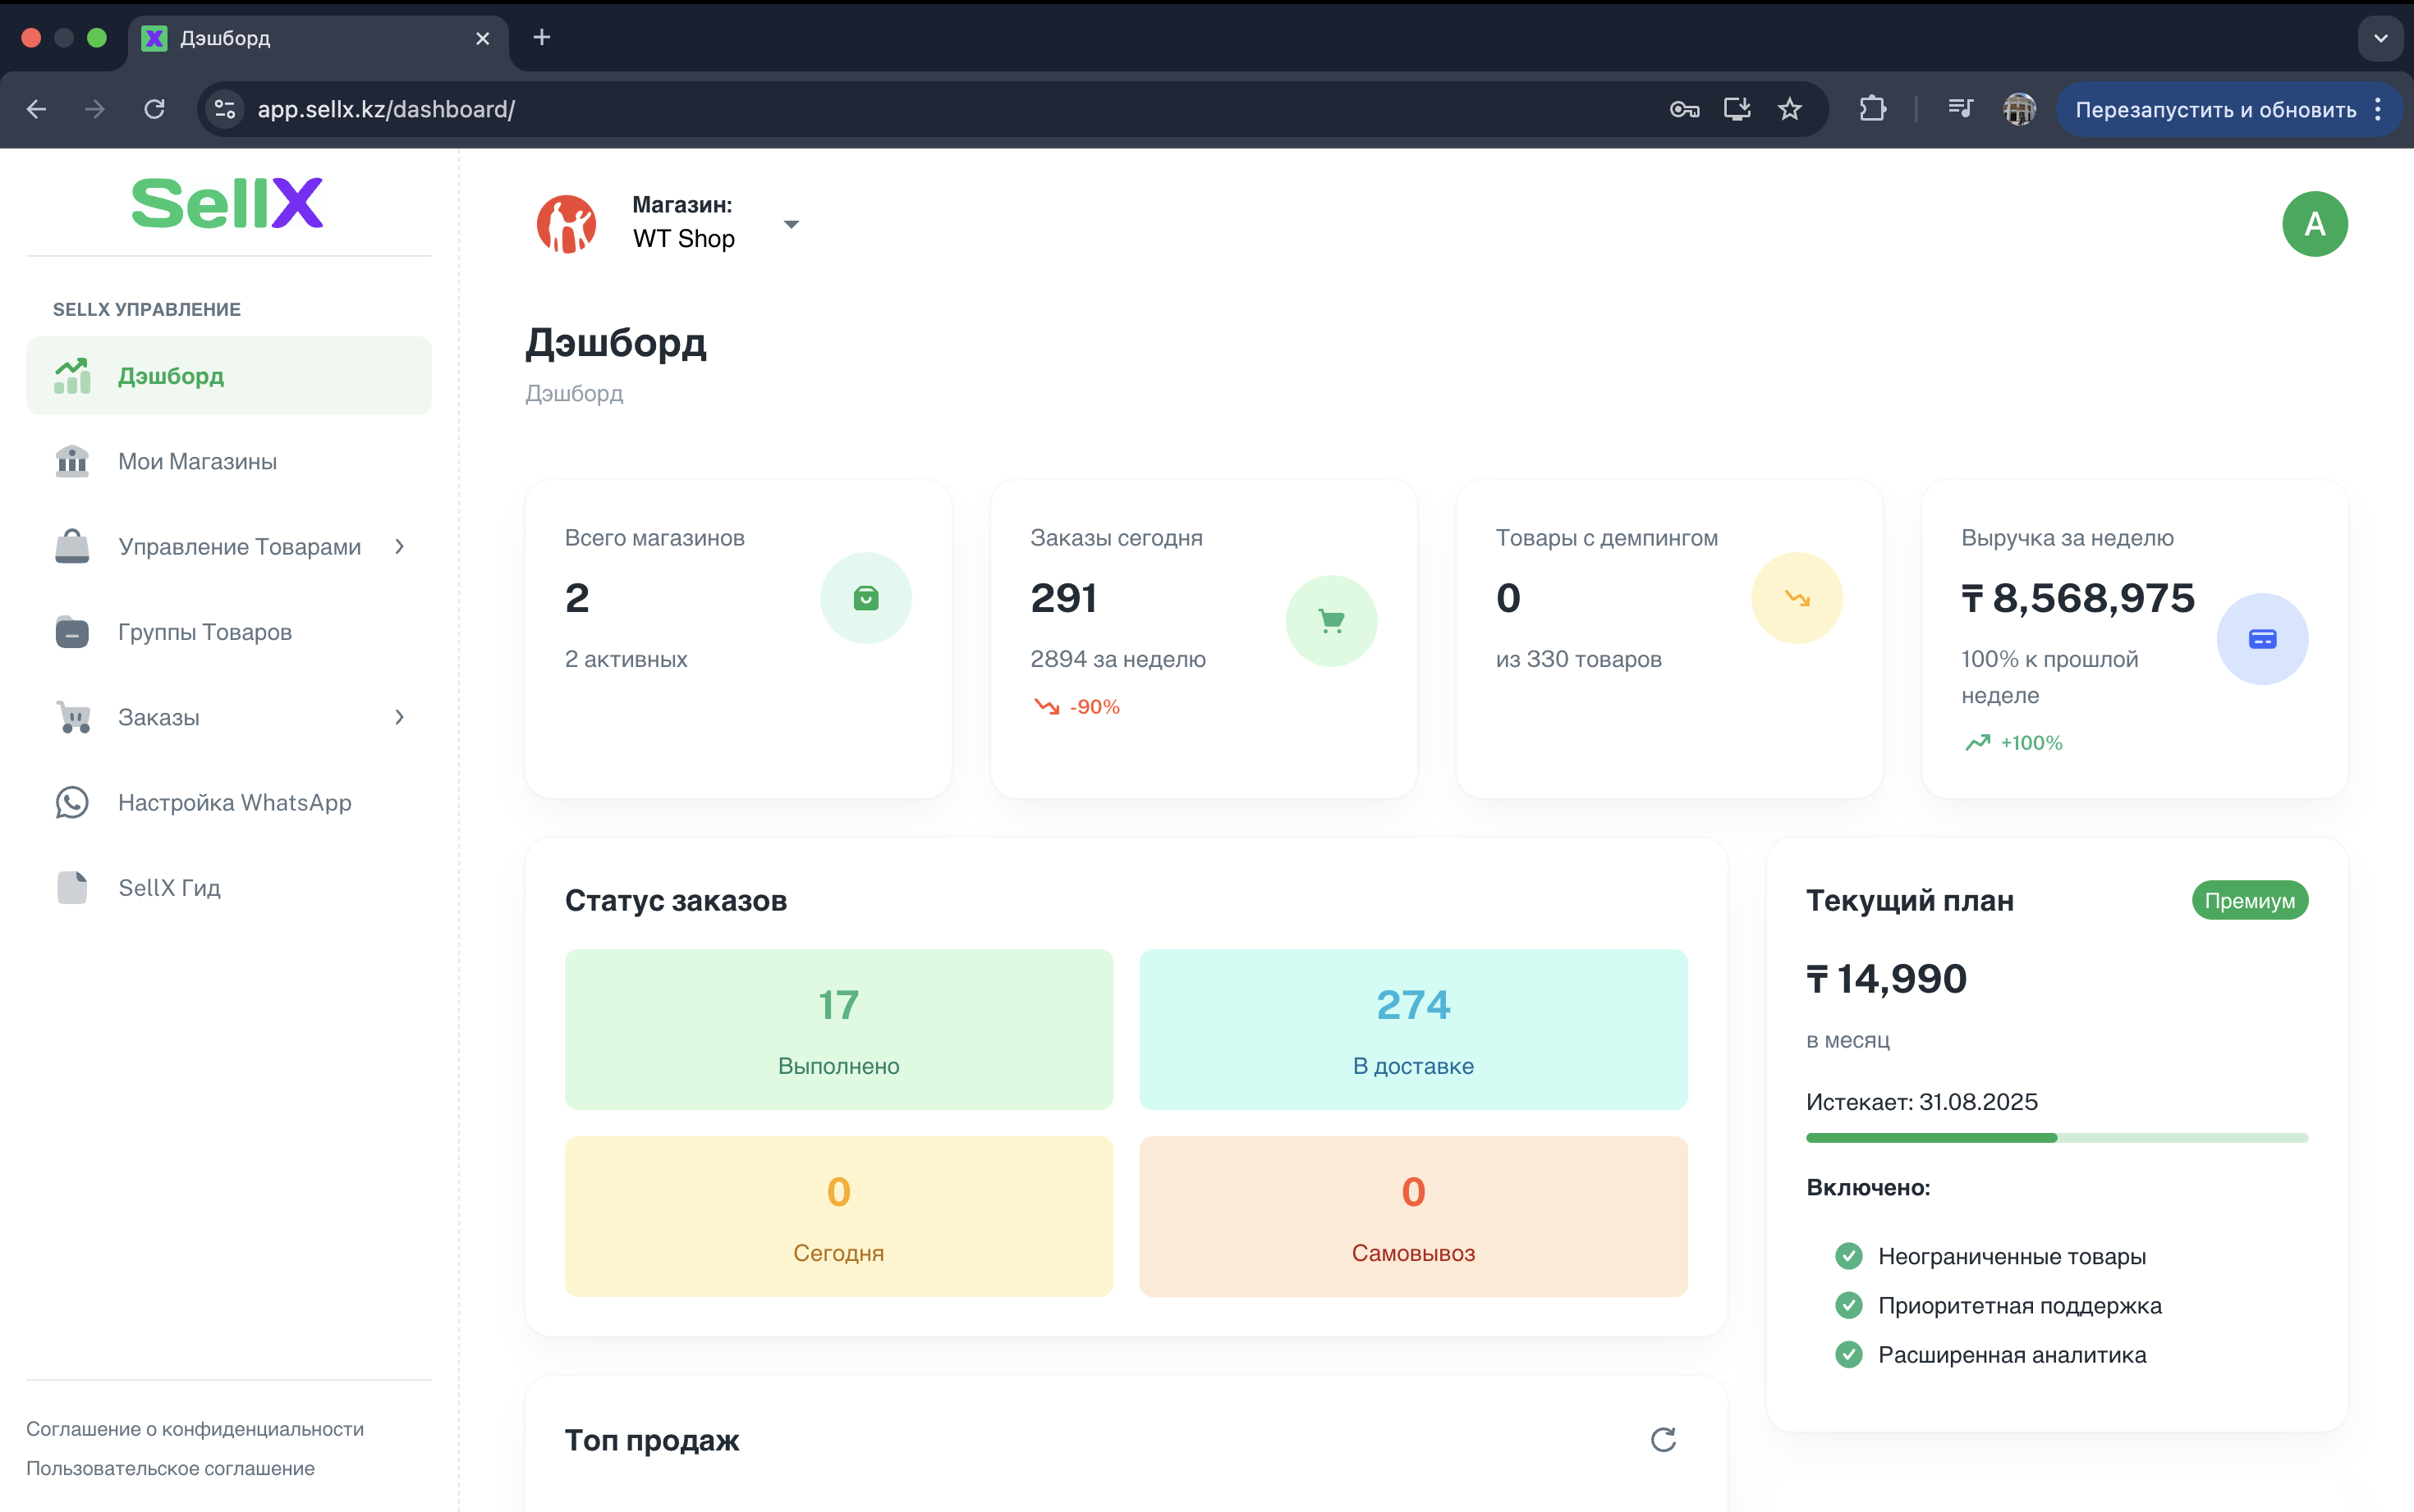Click the blue card icon in Выручка за неделю
This screenshot has height=1512, width=2414.
click(x=2262, y=639)
